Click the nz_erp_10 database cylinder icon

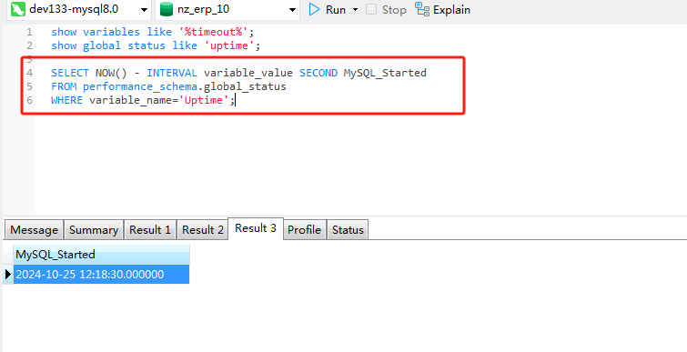[166, 9]
